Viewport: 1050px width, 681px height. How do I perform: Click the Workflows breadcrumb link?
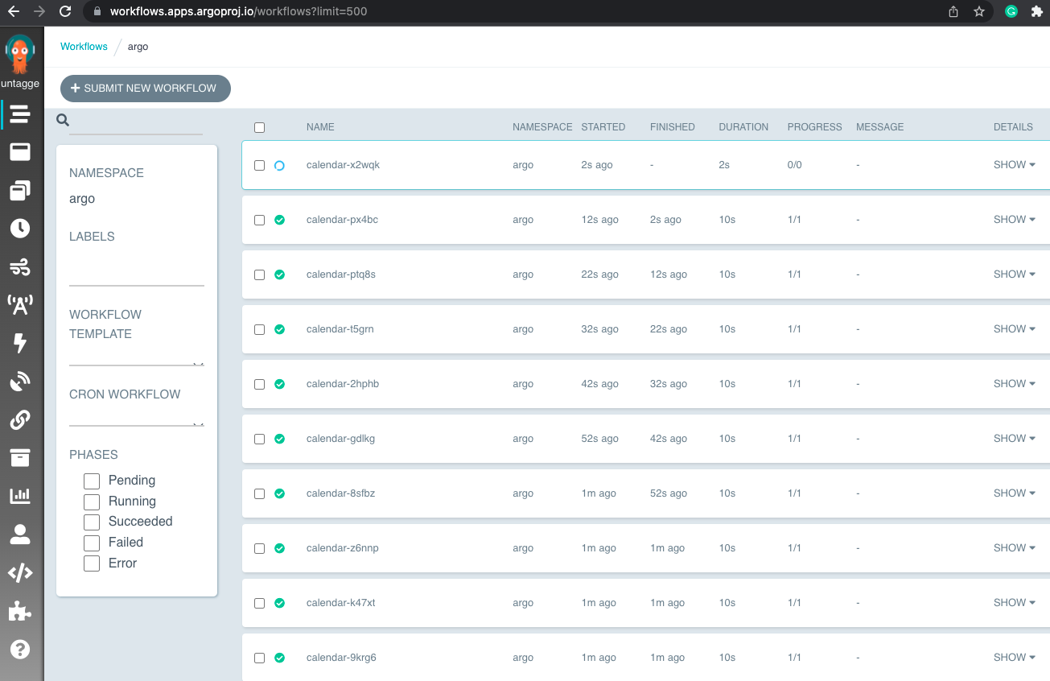tap(84, 46)
